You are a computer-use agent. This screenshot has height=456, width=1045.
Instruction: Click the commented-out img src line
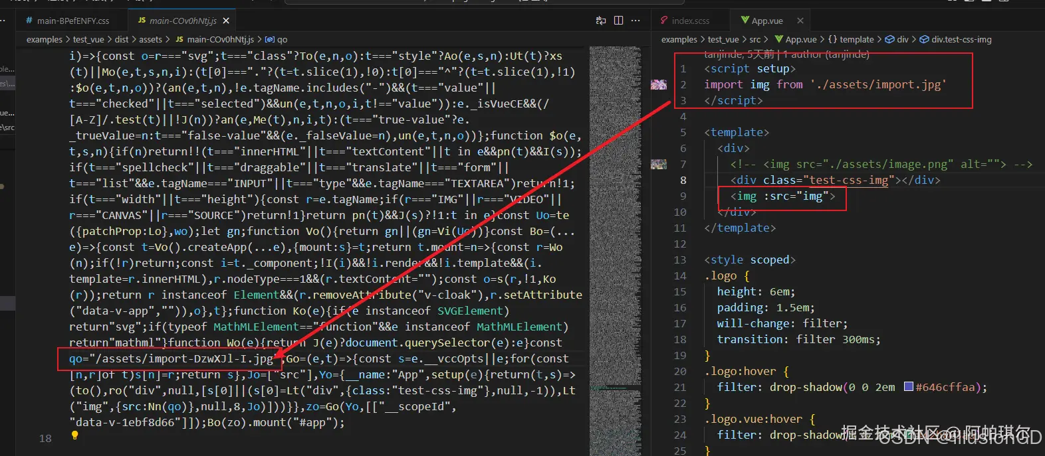click(881, 164)
